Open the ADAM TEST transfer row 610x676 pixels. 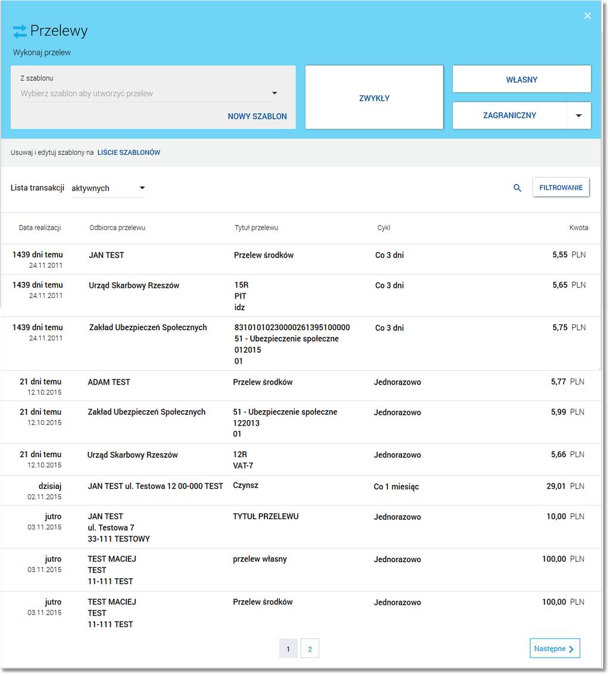click(300, 386)
